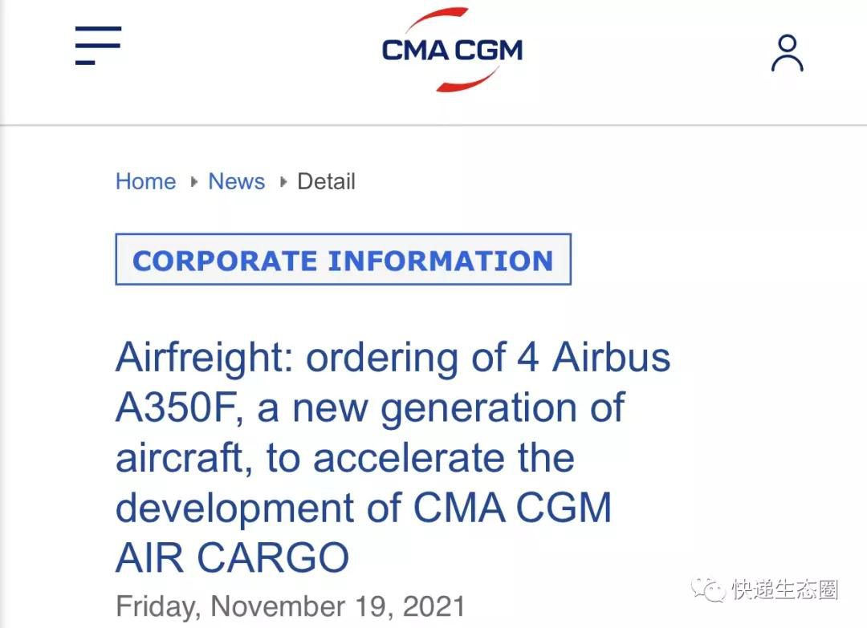Open the News breadcrumb link
The height and width of the screenshot is (628, 867).
pyautogui.click(x=237, y=181)
